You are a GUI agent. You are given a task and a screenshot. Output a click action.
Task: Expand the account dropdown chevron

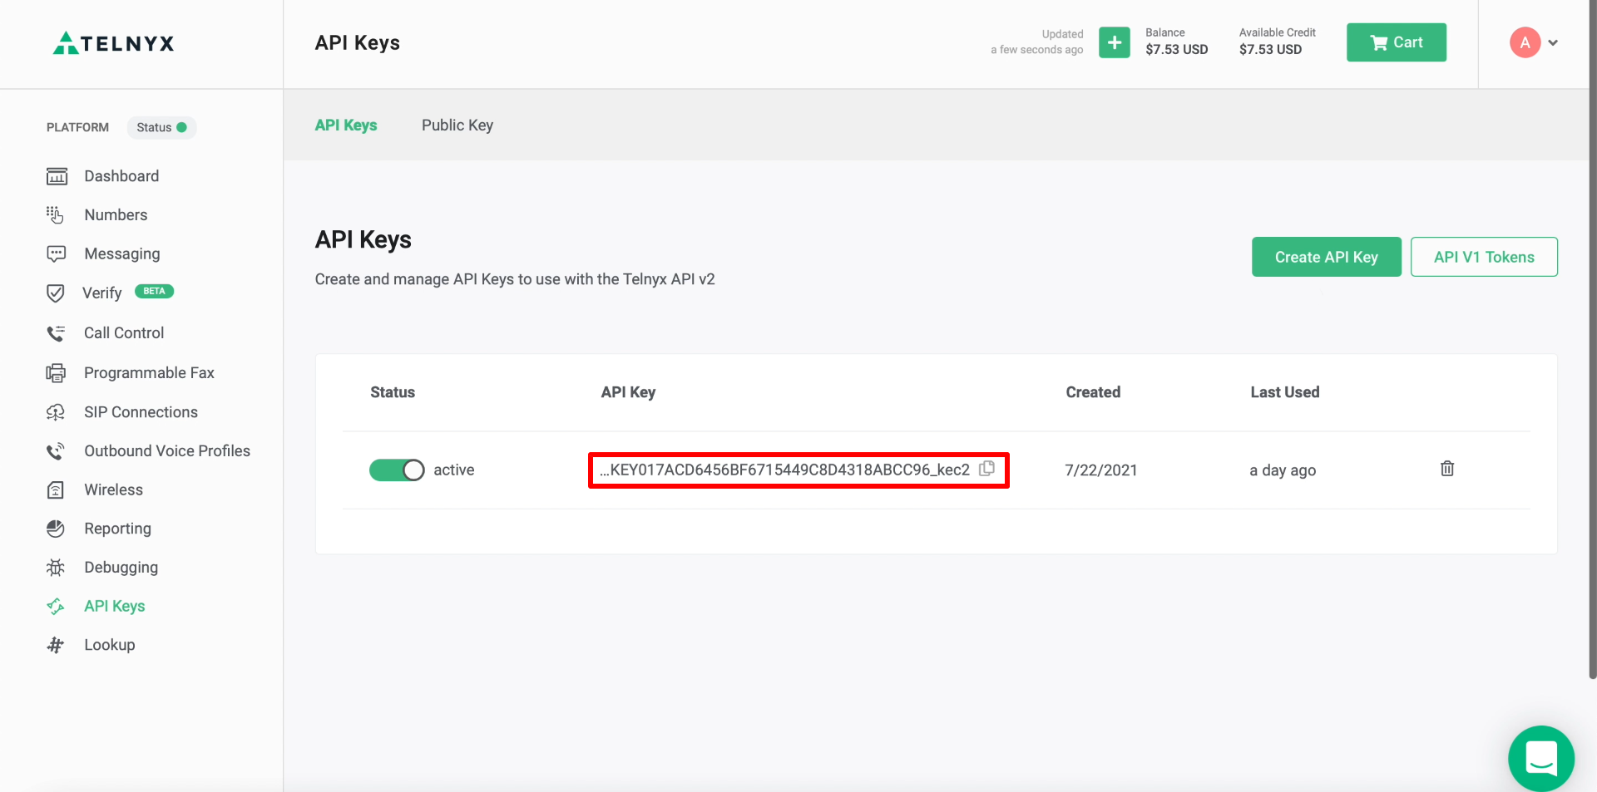pyautogui.click(x=1553, y=43)
